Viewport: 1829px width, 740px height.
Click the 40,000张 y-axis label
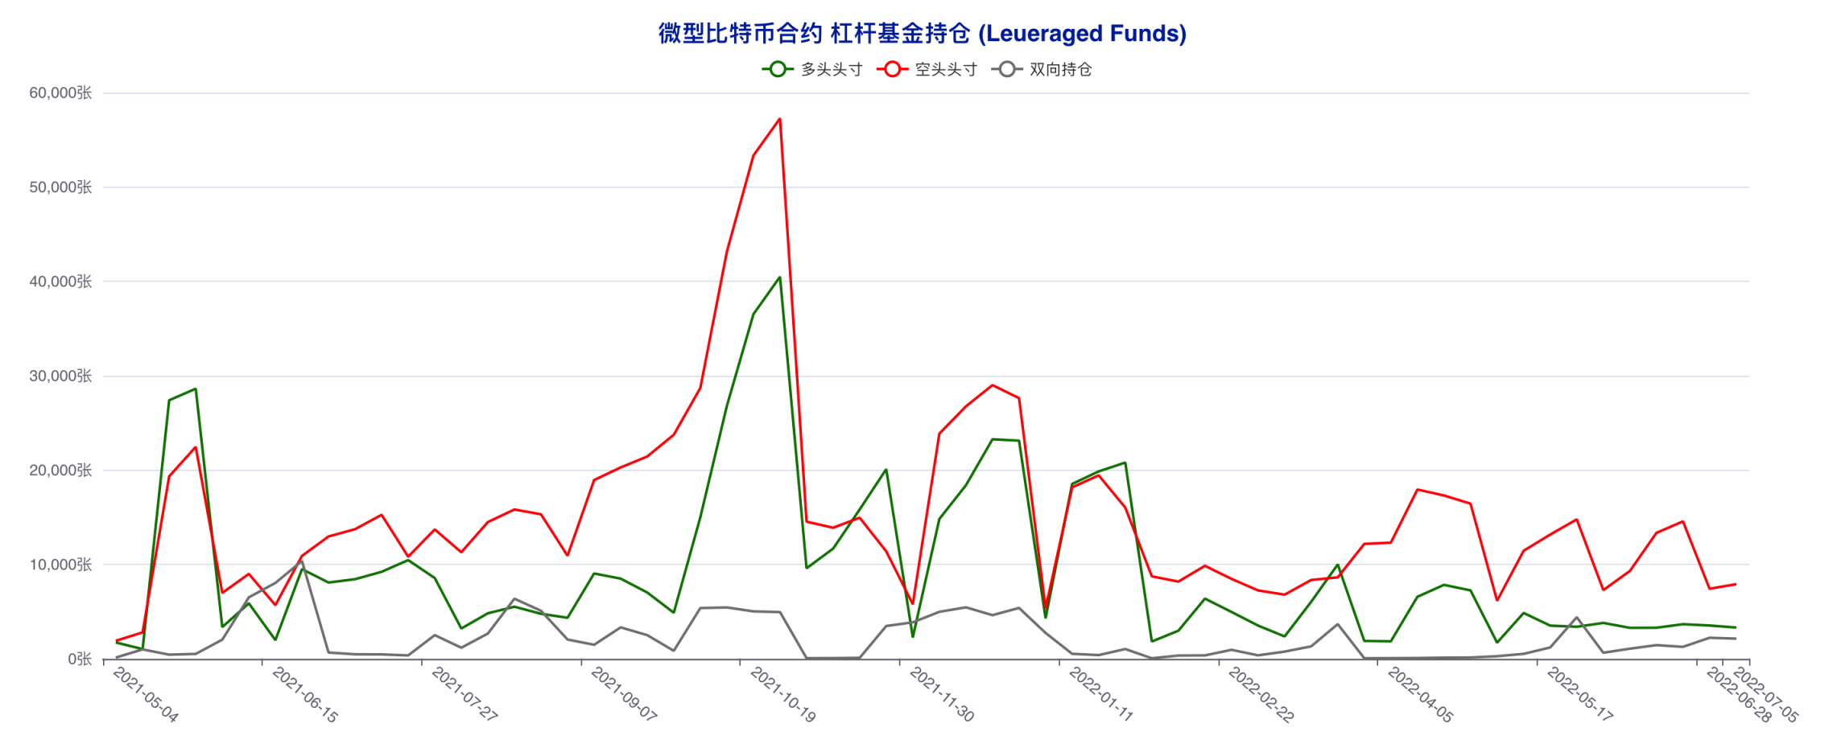60,282
